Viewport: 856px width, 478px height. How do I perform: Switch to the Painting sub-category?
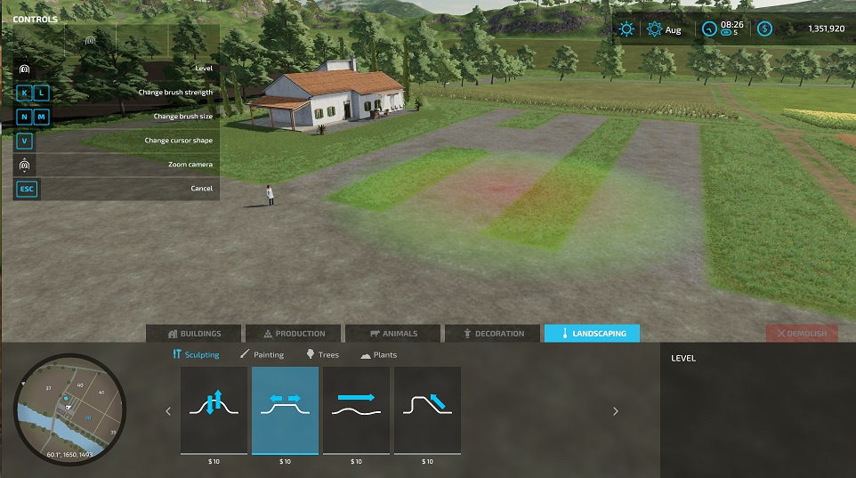coord(262,354)
